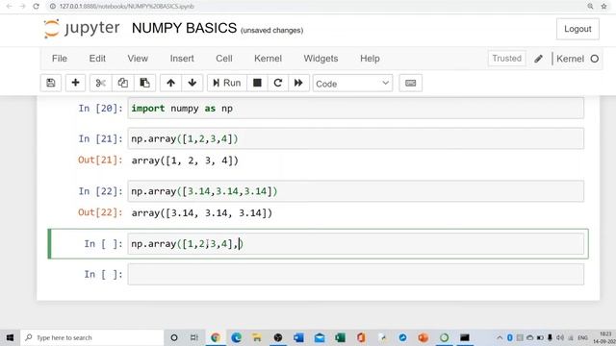The image size is (616, 346).
Task: Open the Cell menu
Action: [224, 59]
